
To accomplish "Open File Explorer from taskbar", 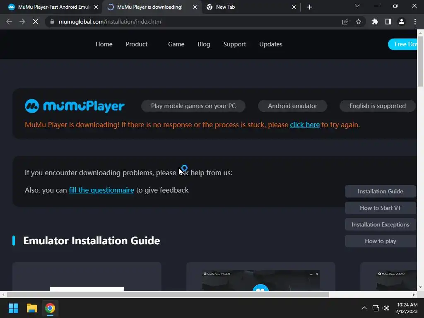I will click(x=31, y=308).
